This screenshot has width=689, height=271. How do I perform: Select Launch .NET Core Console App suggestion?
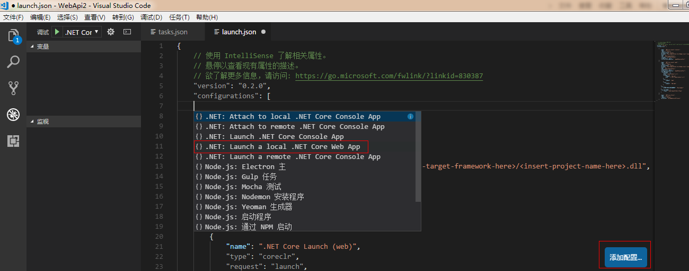pos(307,136)
